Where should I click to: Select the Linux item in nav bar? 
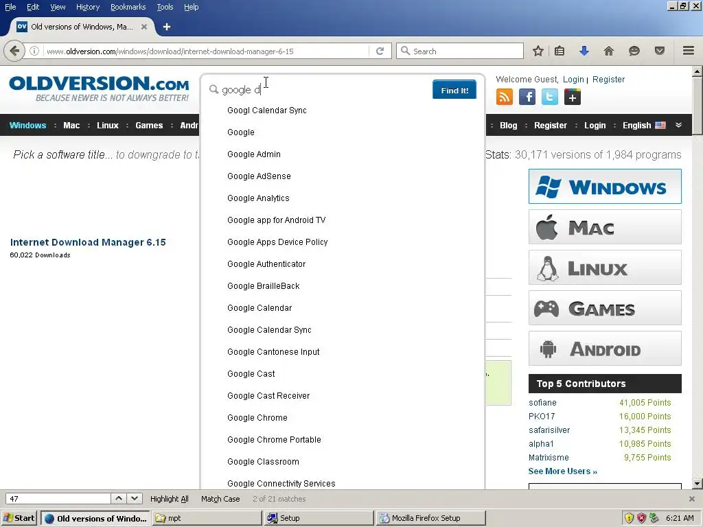(108, 126)
